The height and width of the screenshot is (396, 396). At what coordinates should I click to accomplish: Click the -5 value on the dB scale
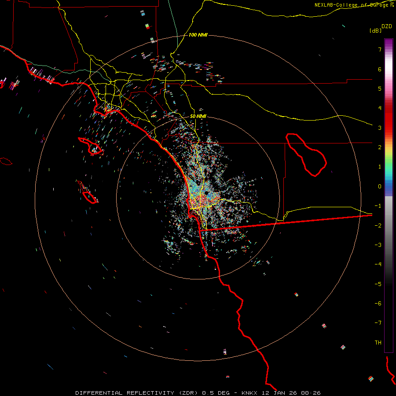click(378, 284)
